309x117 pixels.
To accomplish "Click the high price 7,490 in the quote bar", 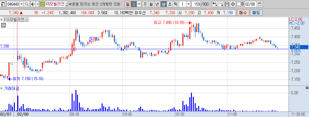I will tap(209, 13).
